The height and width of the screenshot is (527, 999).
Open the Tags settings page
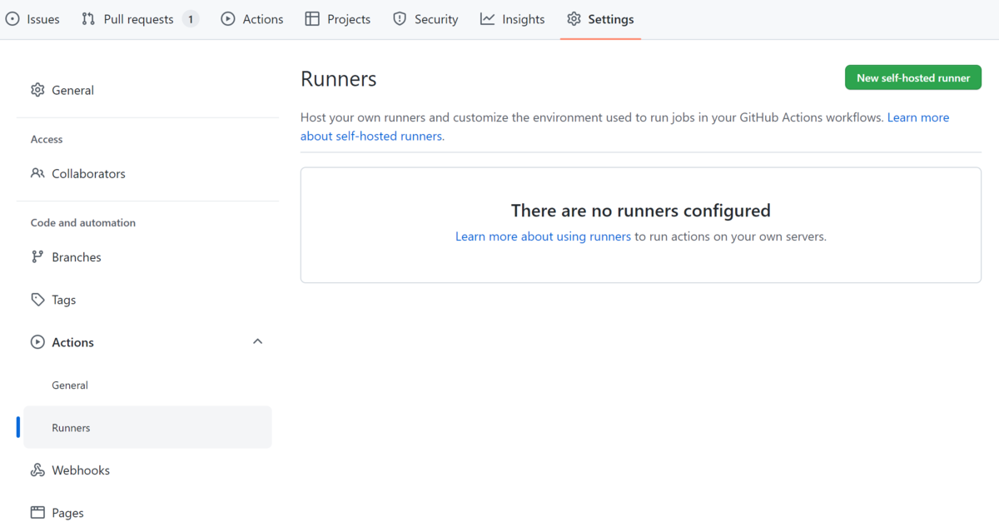coord(147,300)
